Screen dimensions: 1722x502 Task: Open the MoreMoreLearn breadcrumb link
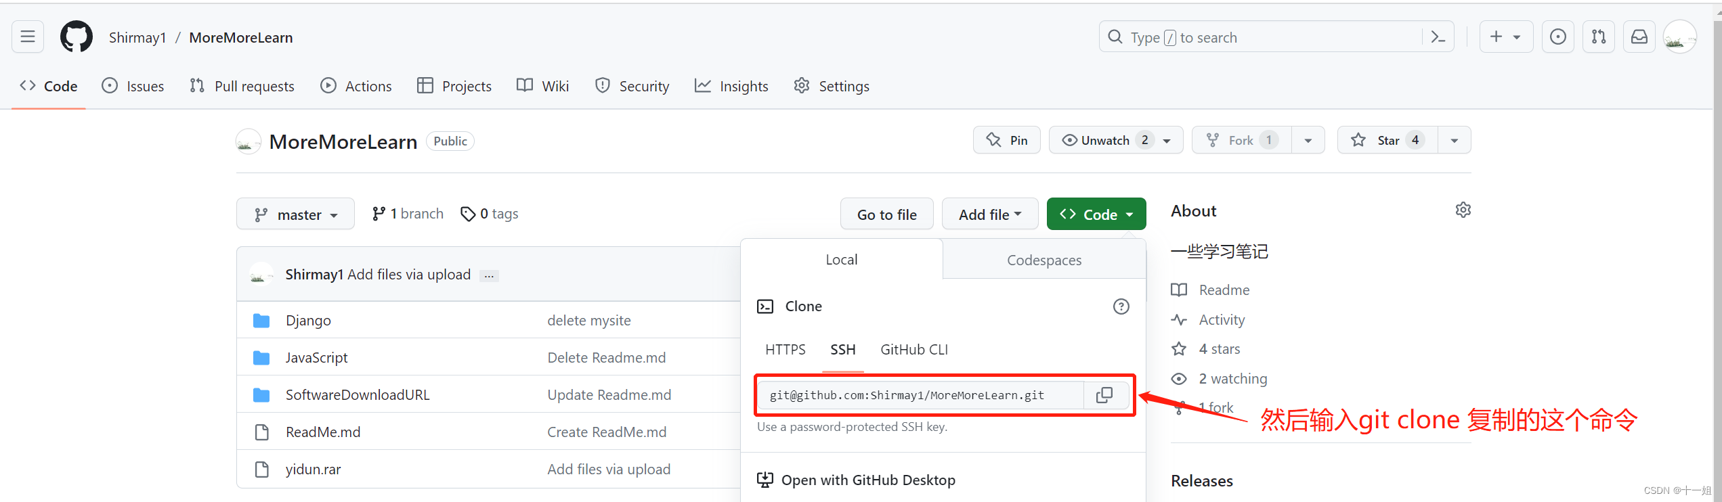pos(241,37)
